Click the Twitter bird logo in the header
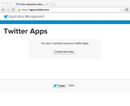This screenshot has height=106, width=130. coord(6,16)
